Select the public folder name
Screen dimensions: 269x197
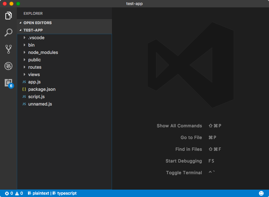click(35, 60)
